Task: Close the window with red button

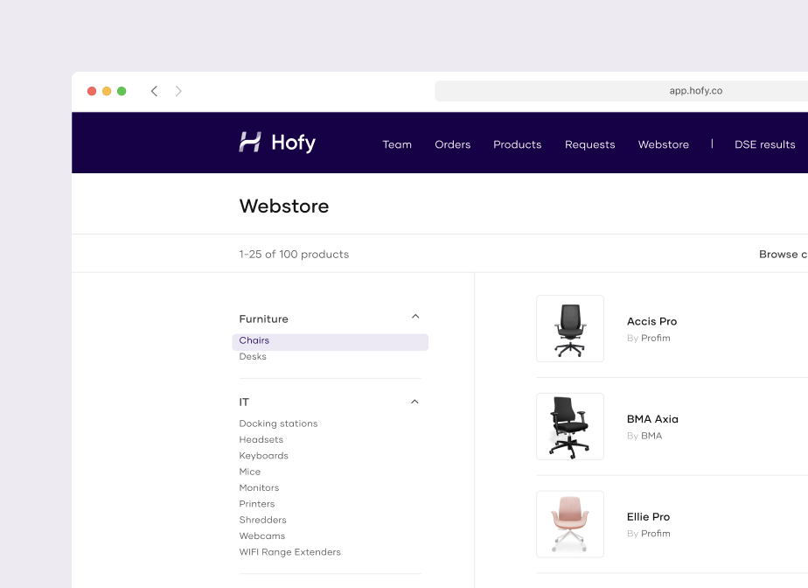Action: pyautogui.click(x=92, y=91)
